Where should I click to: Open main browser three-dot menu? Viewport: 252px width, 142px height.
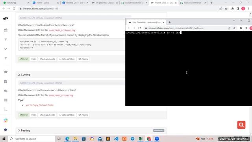248,9
